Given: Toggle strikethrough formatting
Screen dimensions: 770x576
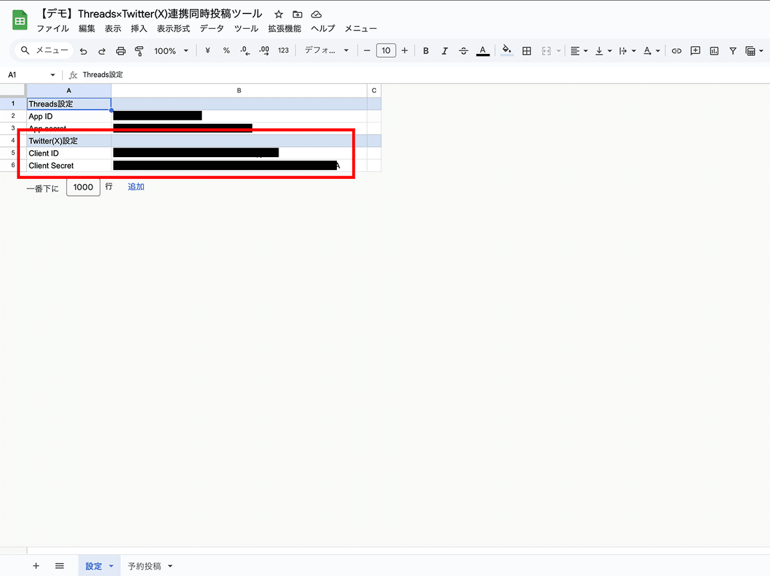Looking at the screenshot, I should click(464, 51).
